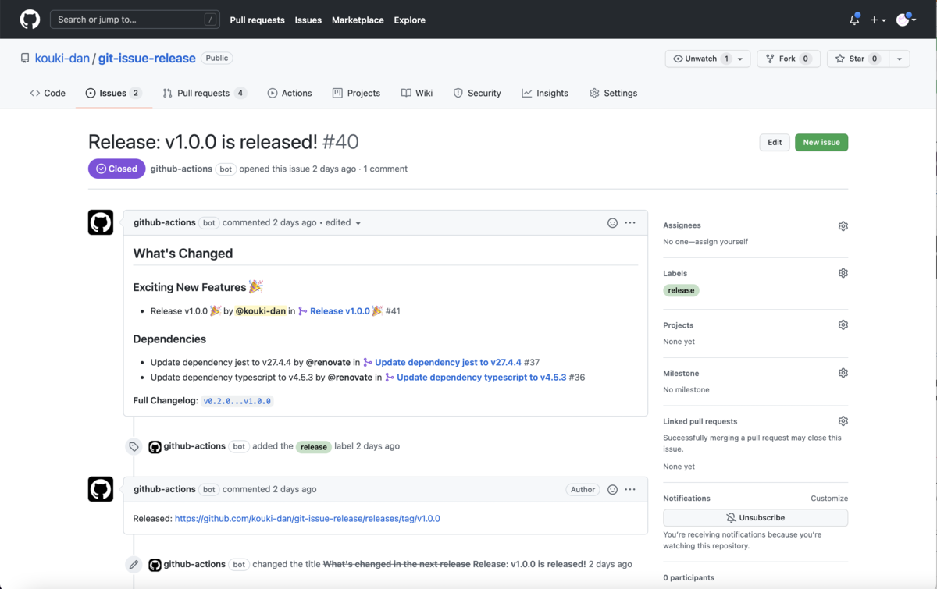The image size is (937, 589).
Task: Open the kouki-dan owner link
Action: 62,59
